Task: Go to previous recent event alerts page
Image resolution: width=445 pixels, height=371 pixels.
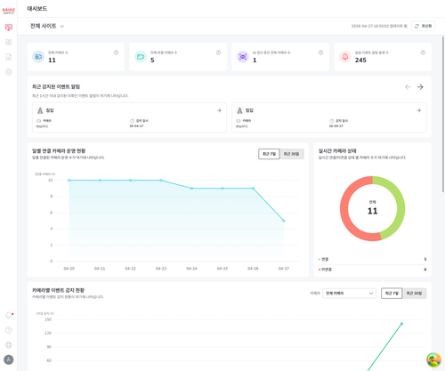Action: [408, 87]
